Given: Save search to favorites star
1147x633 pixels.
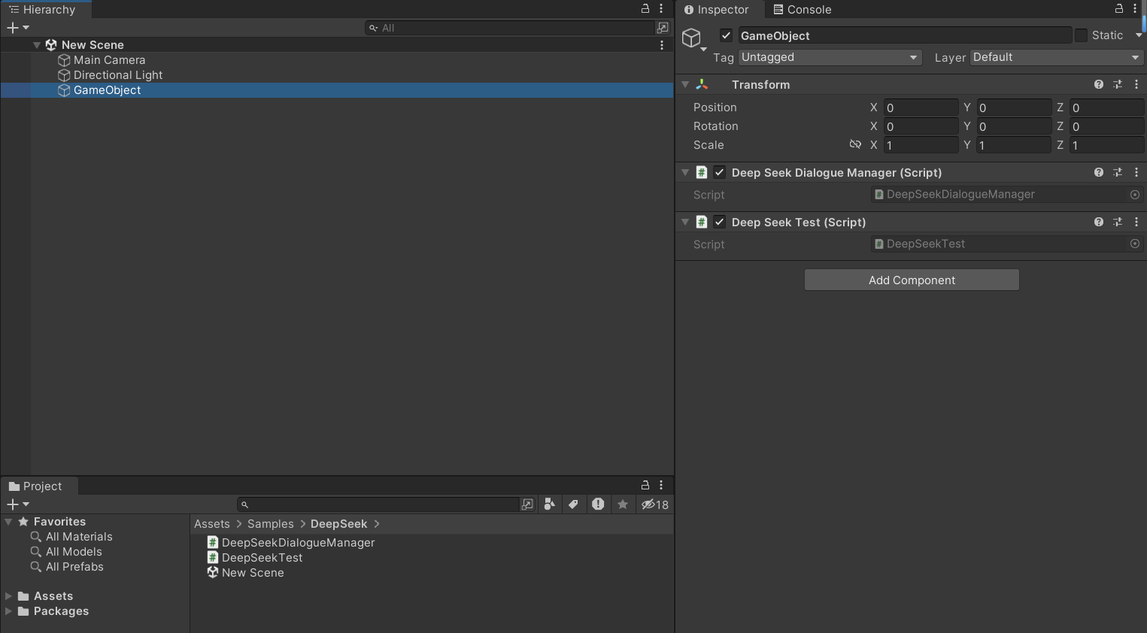Looking at the screenshot, I should [623, 504].
